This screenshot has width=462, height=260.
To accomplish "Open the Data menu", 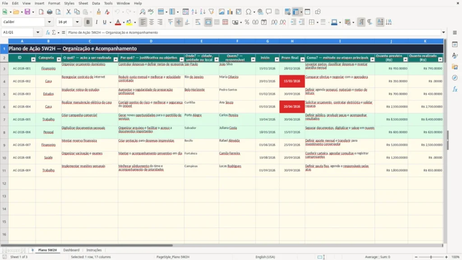I will click(96, 3).
